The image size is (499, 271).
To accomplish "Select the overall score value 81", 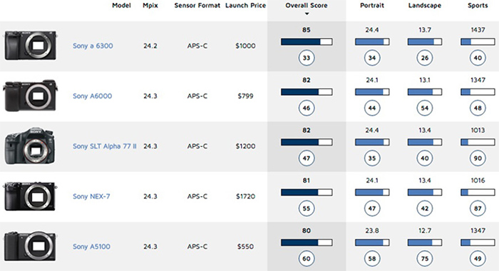I will 307,180.
